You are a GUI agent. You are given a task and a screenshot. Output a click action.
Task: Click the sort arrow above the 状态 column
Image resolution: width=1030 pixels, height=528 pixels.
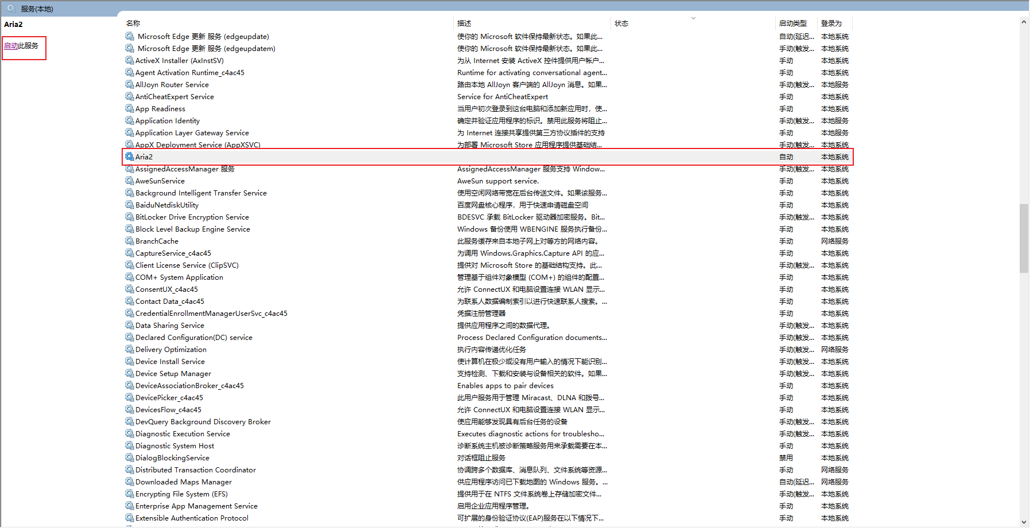click(x=693, y=18)
